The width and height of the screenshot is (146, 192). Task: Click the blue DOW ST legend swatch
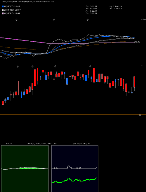click(3, 6)
